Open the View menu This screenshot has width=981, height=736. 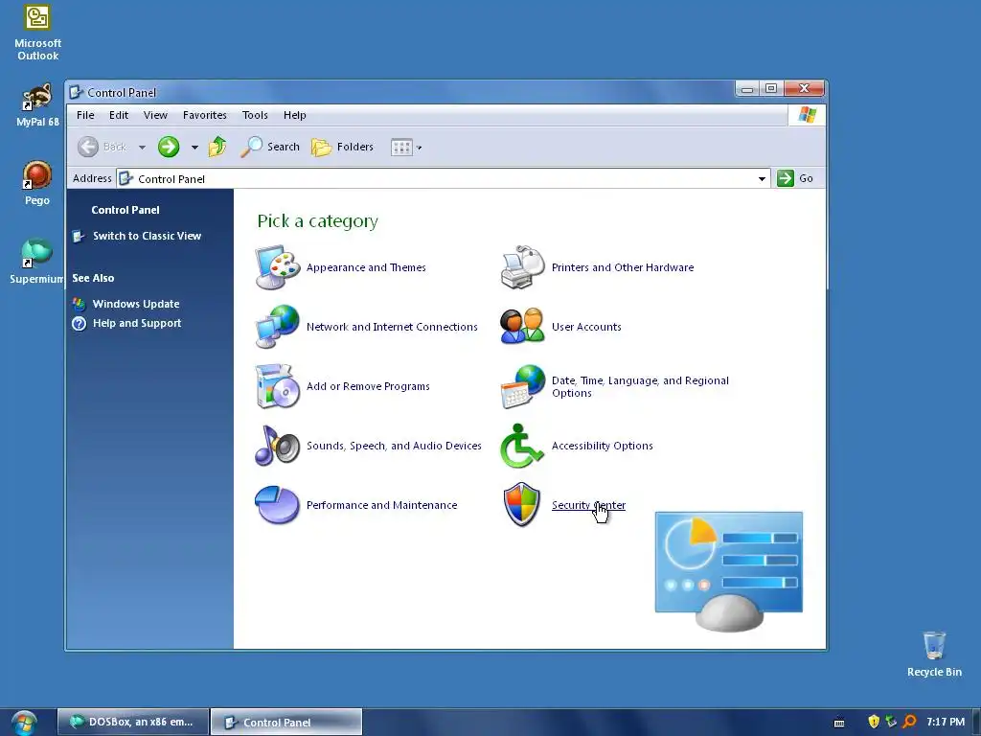coord(155,115)
